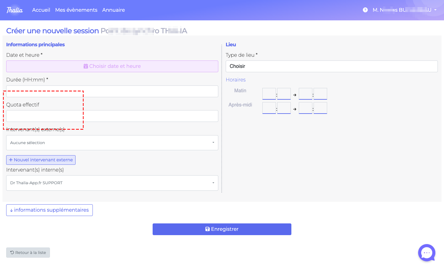Open the user account menu
444x270 pixels.
[404, 10]
